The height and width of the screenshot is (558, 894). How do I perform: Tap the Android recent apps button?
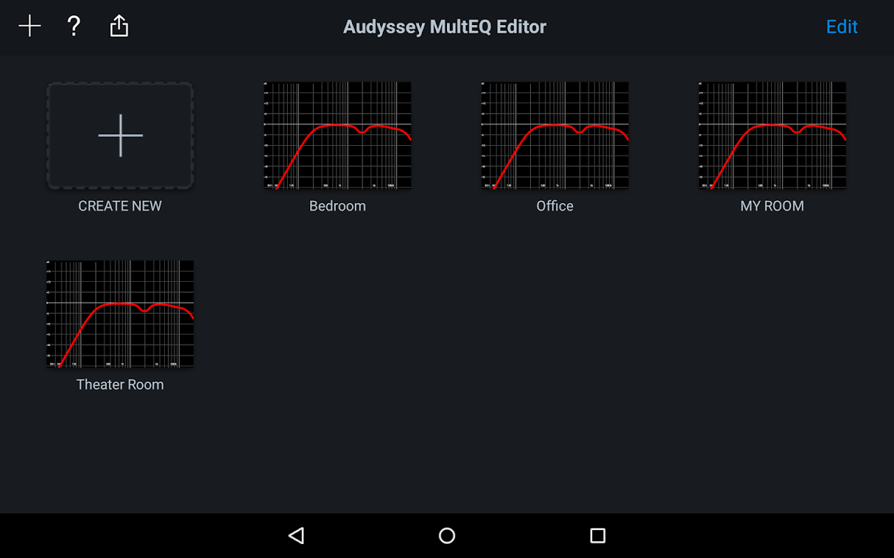pos(598,536)
